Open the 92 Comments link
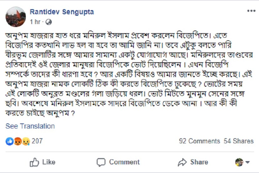Viewport: 259px width, 173px height. coord(199,141)
